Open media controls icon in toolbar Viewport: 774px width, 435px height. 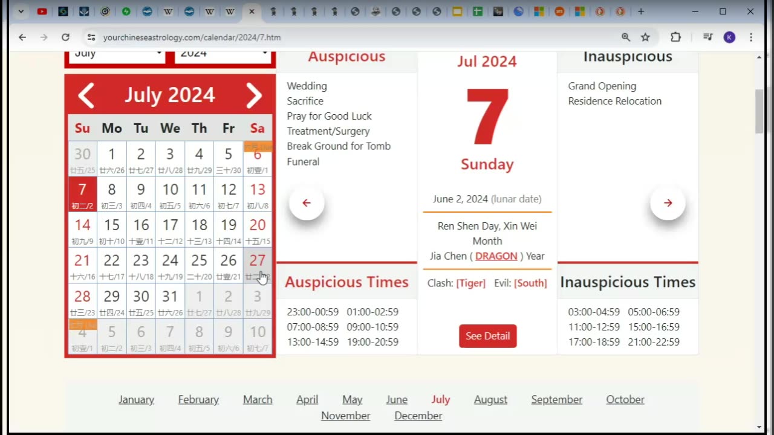pos(708,37)
